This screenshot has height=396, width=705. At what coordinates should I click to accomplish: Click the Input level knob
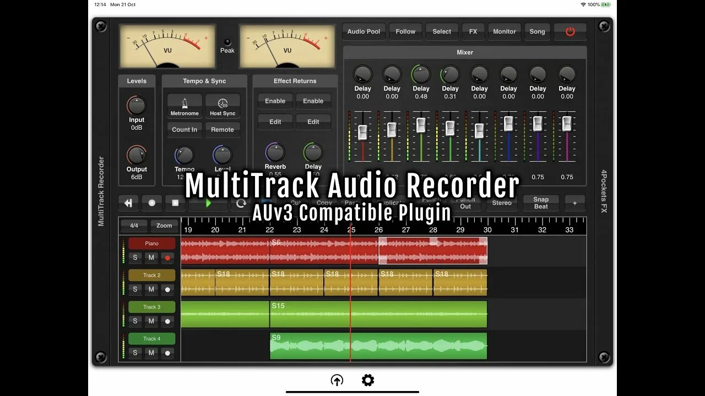pos(137,106)
